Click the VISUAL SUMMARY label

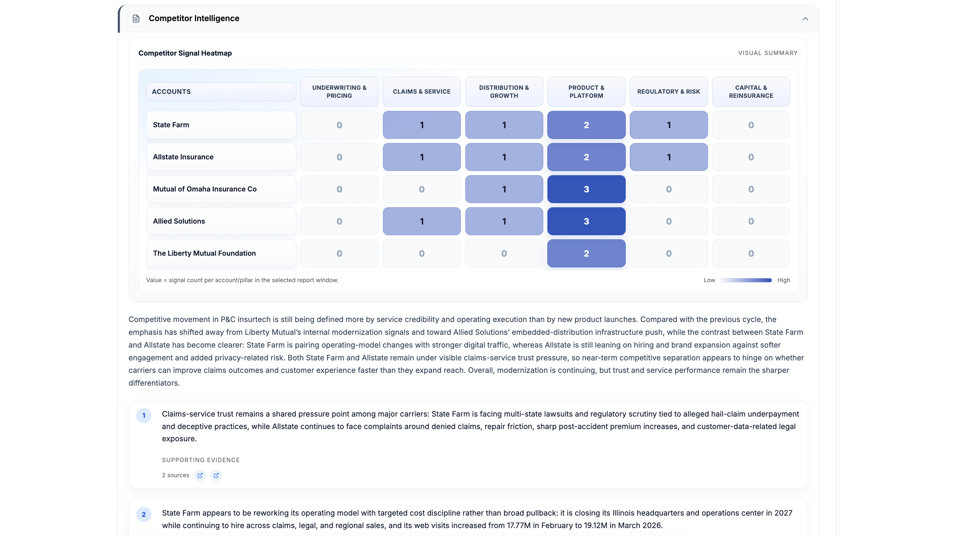coord(768,53)
